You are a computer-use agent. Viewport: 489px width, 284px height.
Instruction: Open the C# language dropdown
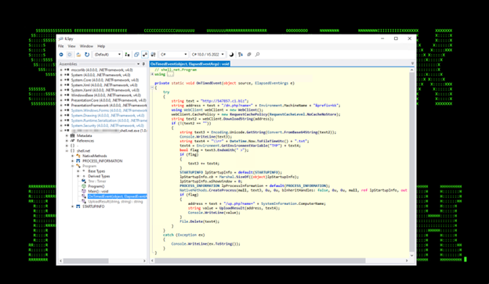coord(173,55)
